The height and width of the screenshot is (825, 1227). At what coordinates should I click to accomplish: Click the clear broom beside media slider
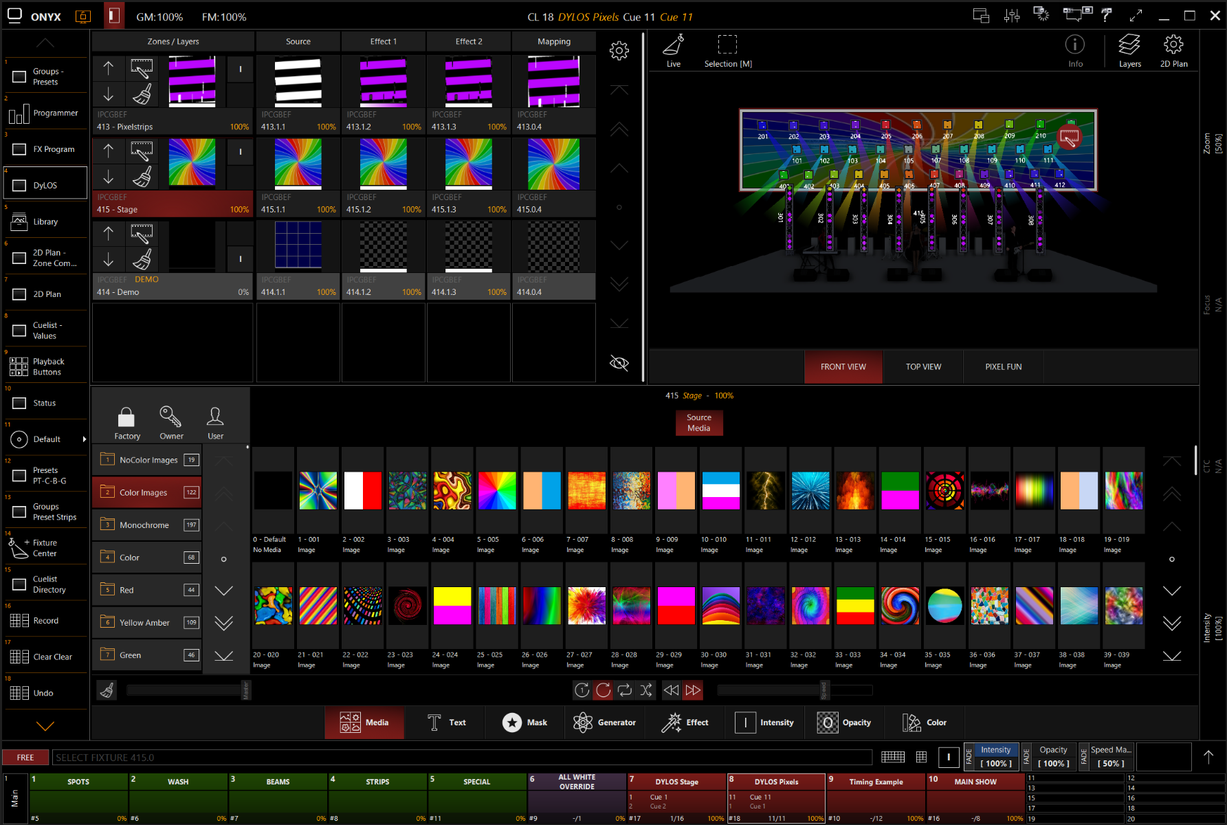coord(107,690)
